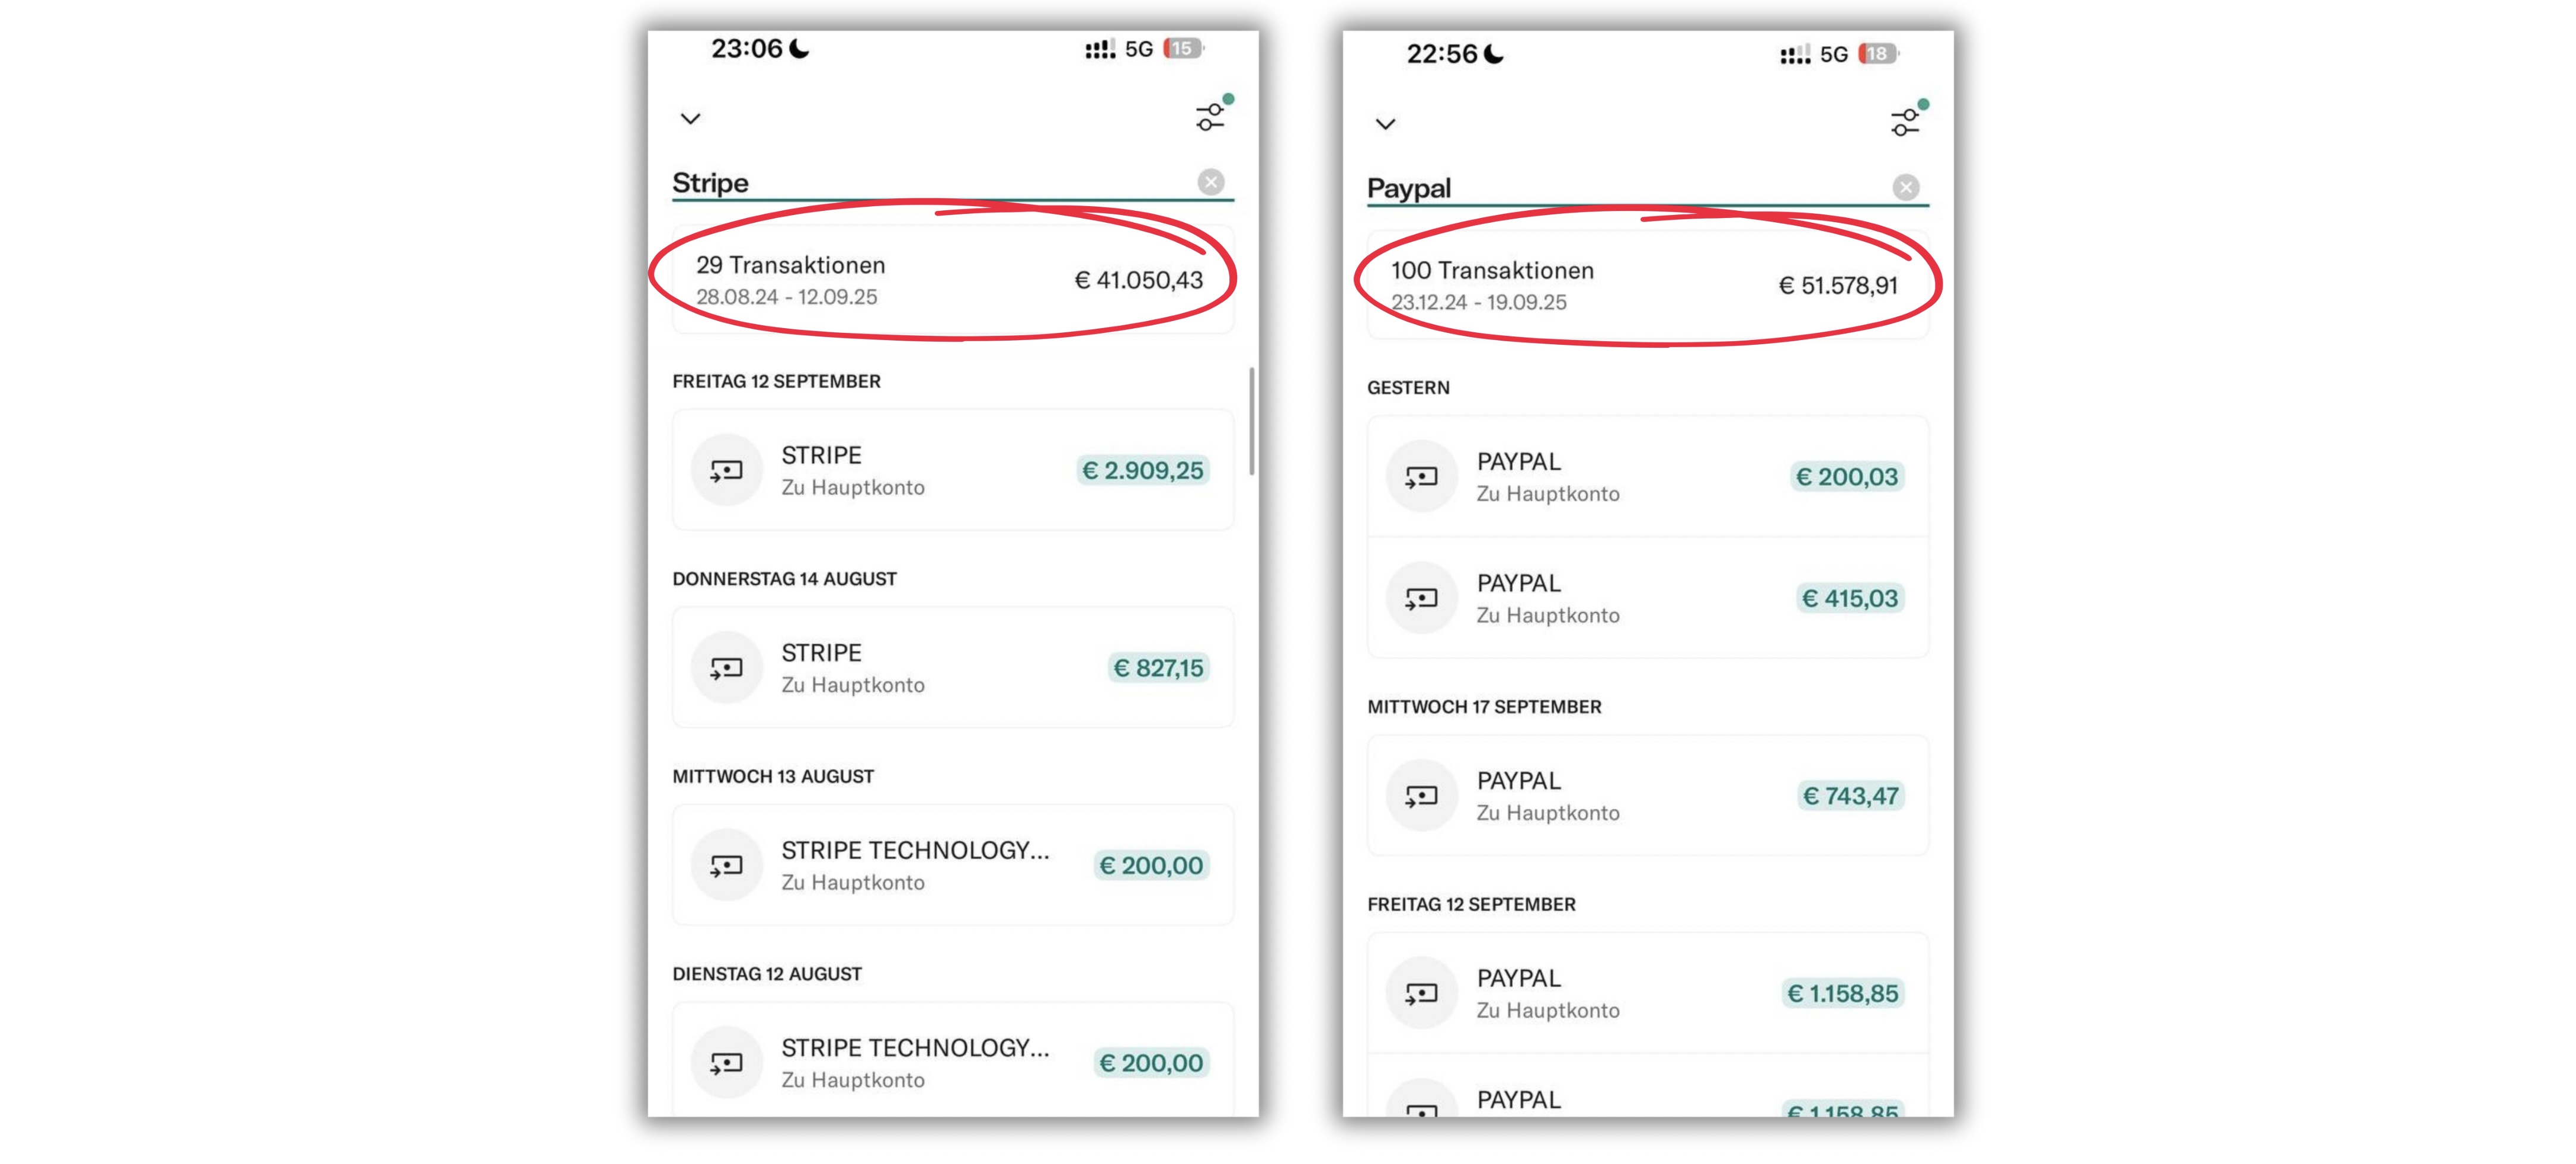Collapse the Paypal search screen with the chevron
The height and width of the screenshot is (1164, 2576).
point(1385,125)
